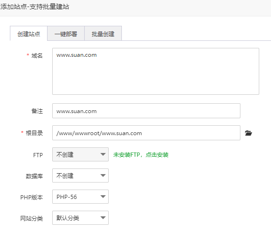The height and width of the screenshot is (229, 271).
Task: Focus the 备注 input field
Action: pyautogui.click(x=146, y=111)
